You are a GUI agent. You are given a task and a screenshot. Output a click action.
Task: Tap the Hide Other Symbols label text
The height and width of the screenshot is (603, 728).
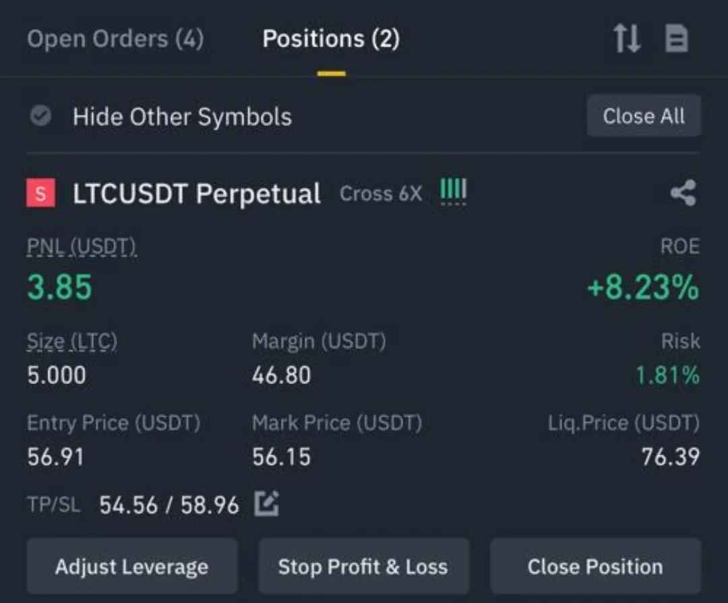pos(183,117)
